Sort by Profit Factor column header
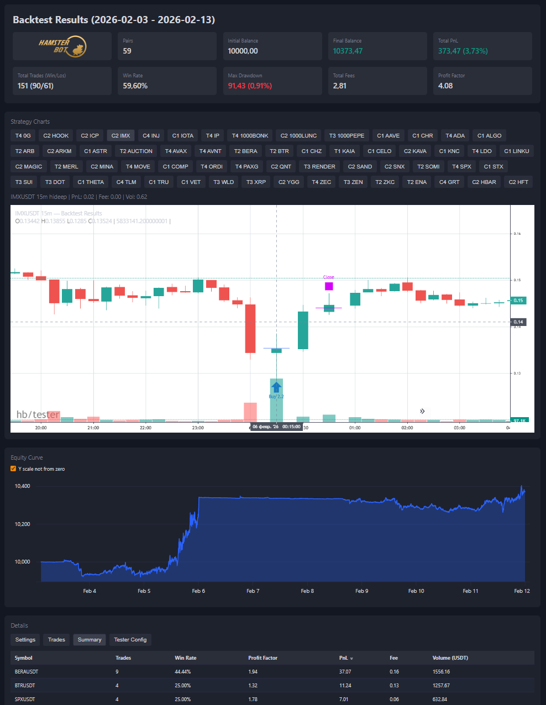The height and width of the screenshot is (705, 546). (262, 658)
